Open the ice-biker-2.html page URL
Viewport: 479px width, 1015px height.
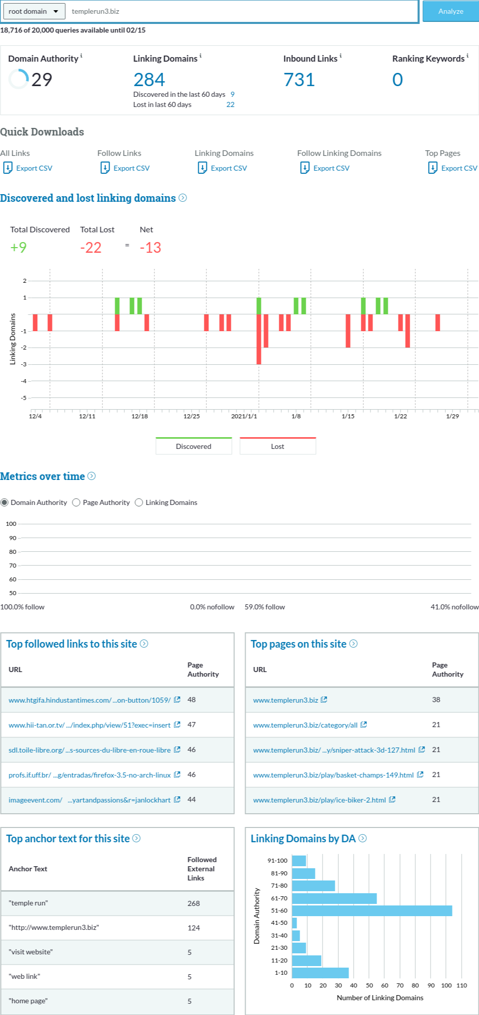click(320, 800)
